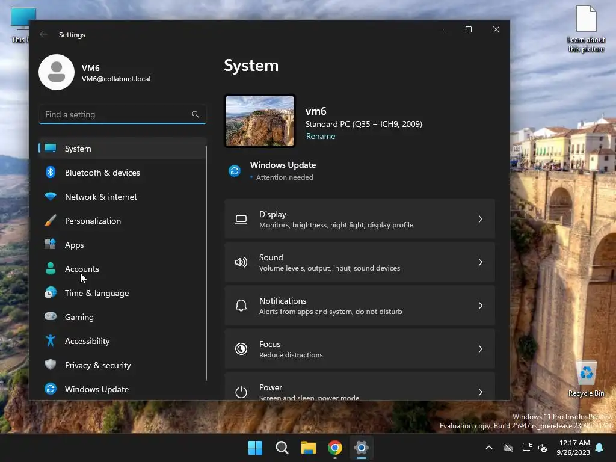
Task: Open the Windows Start menu
Action: [255, 448]
